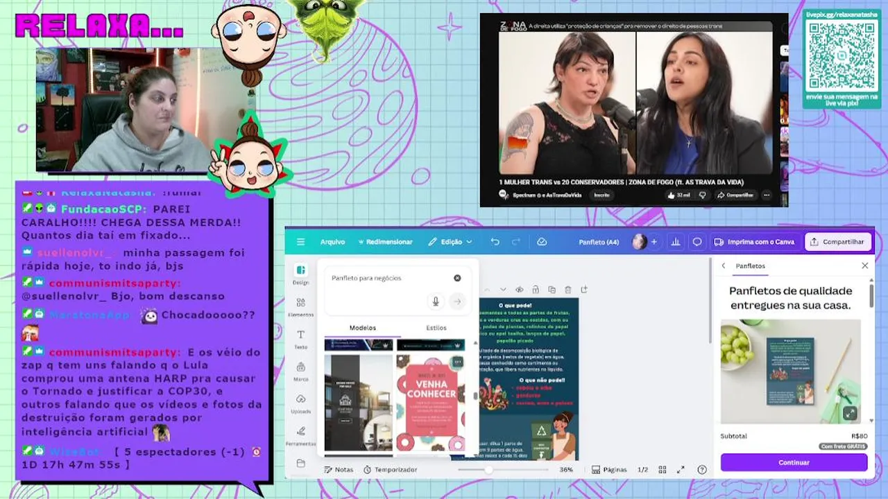The width and height of the screenshot is (888, 499).
Task: Click the 36% zoom percentage
Action: tap(566, 469)
